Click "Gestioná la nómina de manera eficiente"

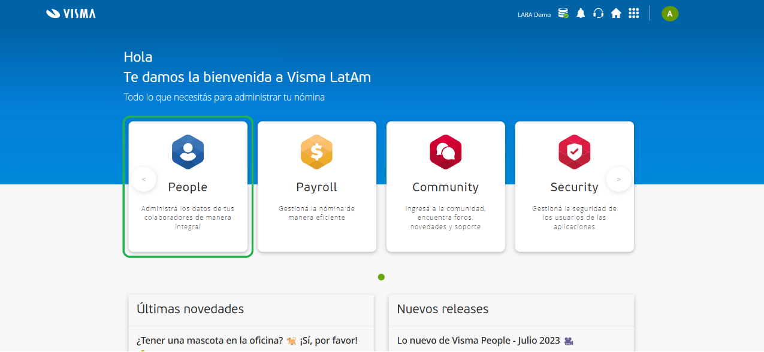coord(316,213)
